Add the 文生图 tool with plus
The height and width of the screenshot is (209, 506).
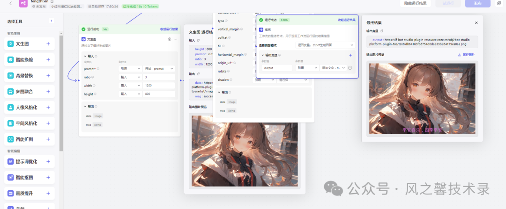(x=48, y=44)
